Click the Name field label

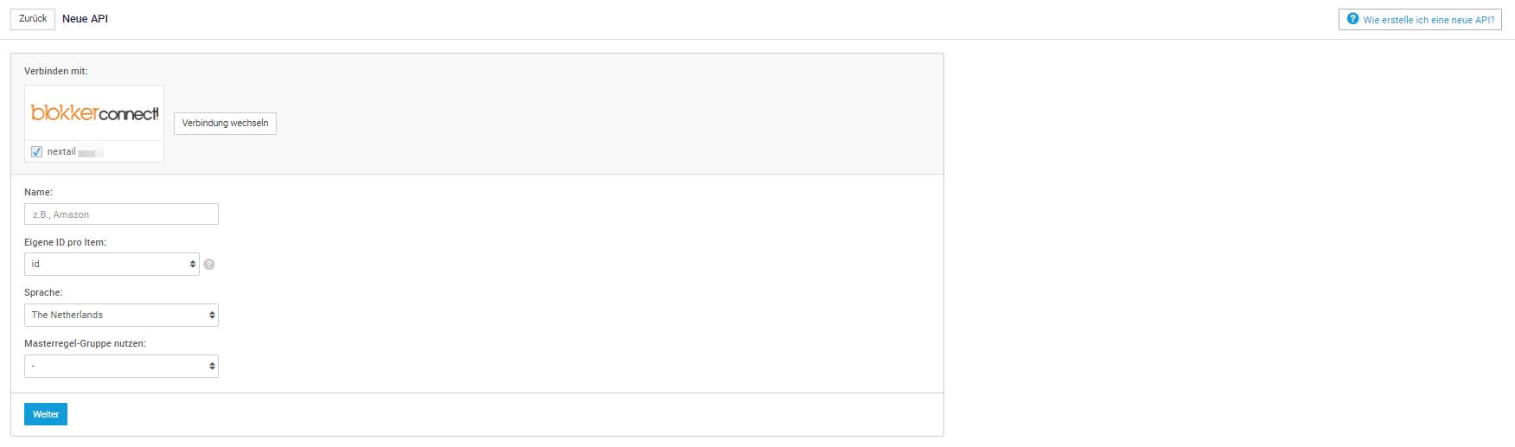[x=38, y=192]
